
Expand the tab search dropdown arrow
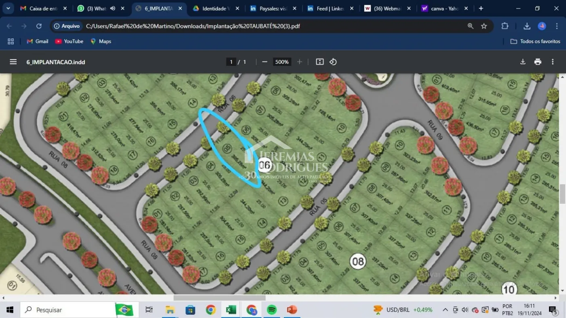point(8,8)
